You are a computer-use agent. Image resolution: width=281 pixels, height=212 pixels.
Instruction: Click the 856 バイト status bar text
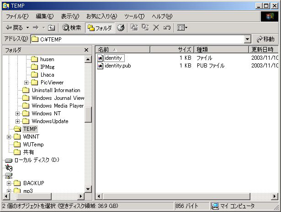187,206
